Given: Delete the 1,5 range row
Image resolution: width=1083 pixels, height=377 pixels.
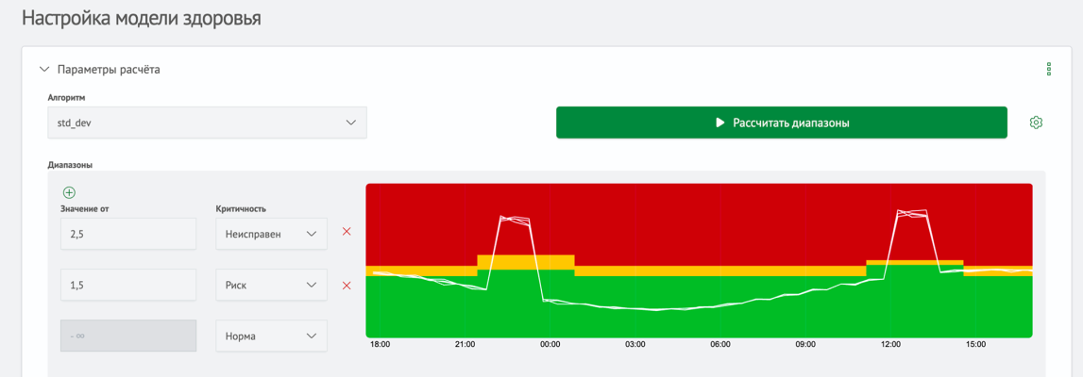Looking at the screenshot, I should coord(347,286).
